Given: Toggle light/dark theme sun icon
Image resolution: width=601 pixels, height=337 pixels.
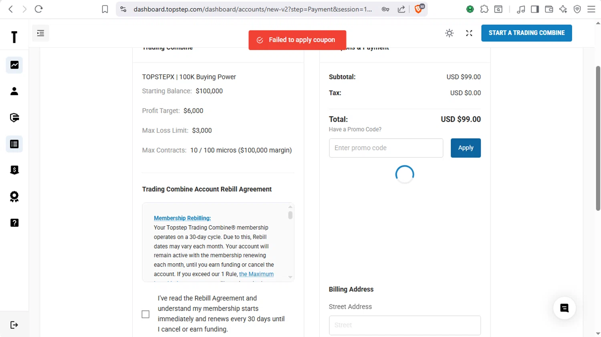Looking at the screenshot, I should pyautogui.click(x=450, y=33).
